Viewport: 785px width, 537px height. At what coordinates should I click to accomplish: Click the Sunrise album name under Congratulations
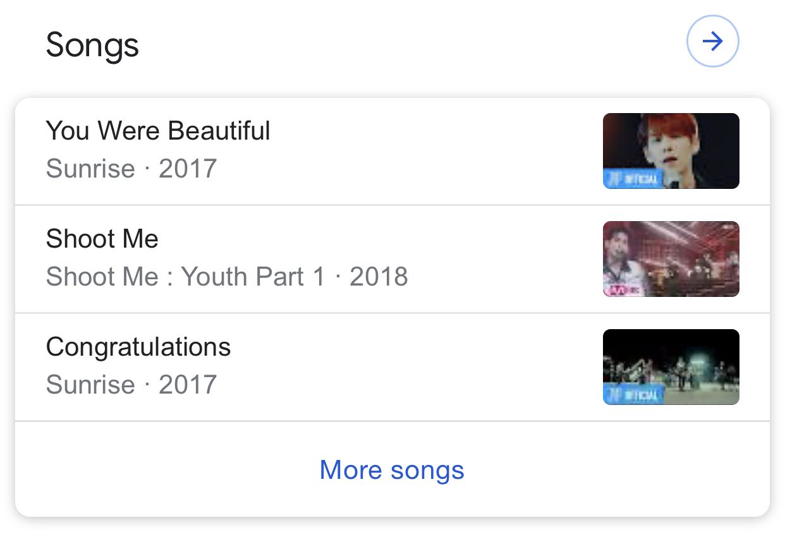tap(90, 385)
